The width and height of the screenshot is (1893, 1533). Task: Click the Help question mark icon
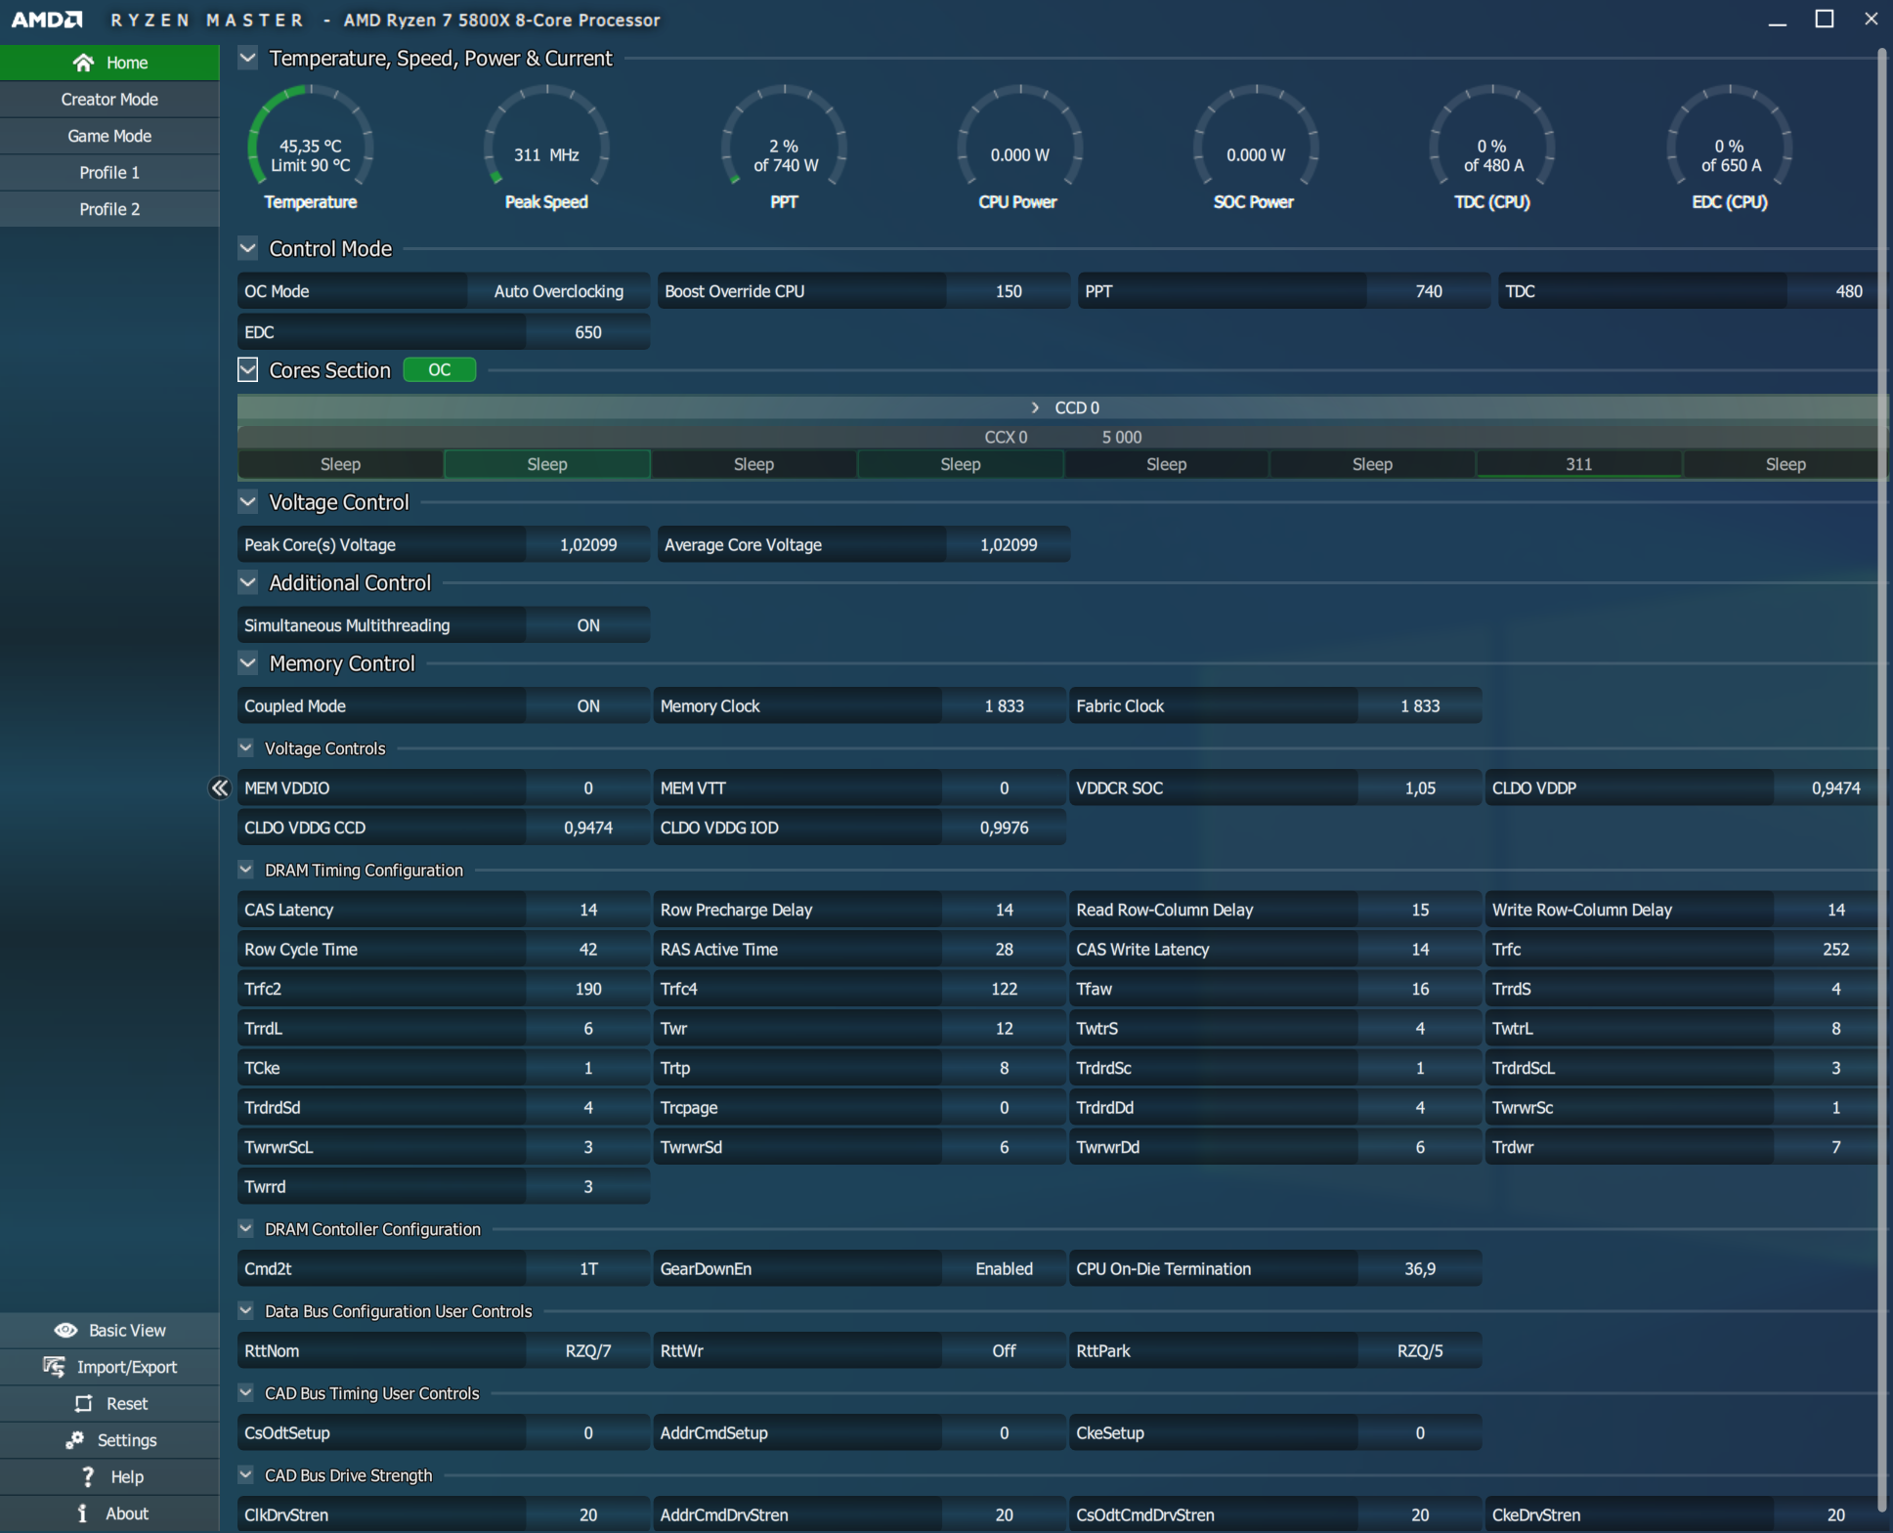(88, 1476)
